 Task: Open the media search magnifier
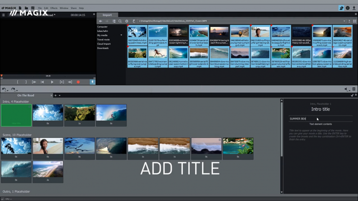point(120,21)
